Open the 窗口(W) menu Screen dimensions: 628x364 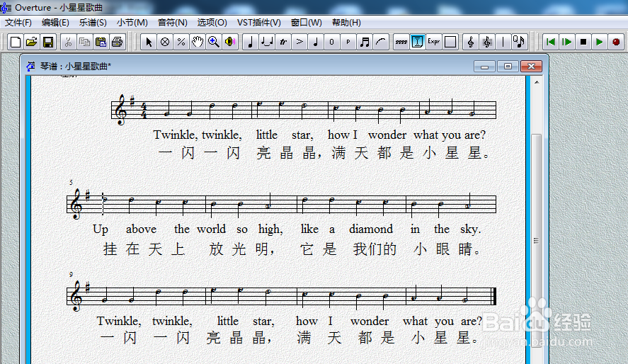(307, 23)
